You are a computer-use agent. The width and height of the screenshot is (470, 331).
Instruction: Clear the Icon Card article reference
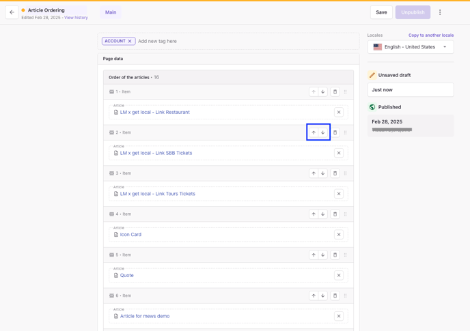pos(339,235)
